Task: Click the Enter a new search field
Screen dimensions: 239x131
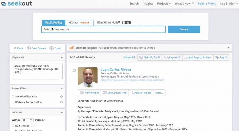Action: pyautogui.click(x=104, y=29)
